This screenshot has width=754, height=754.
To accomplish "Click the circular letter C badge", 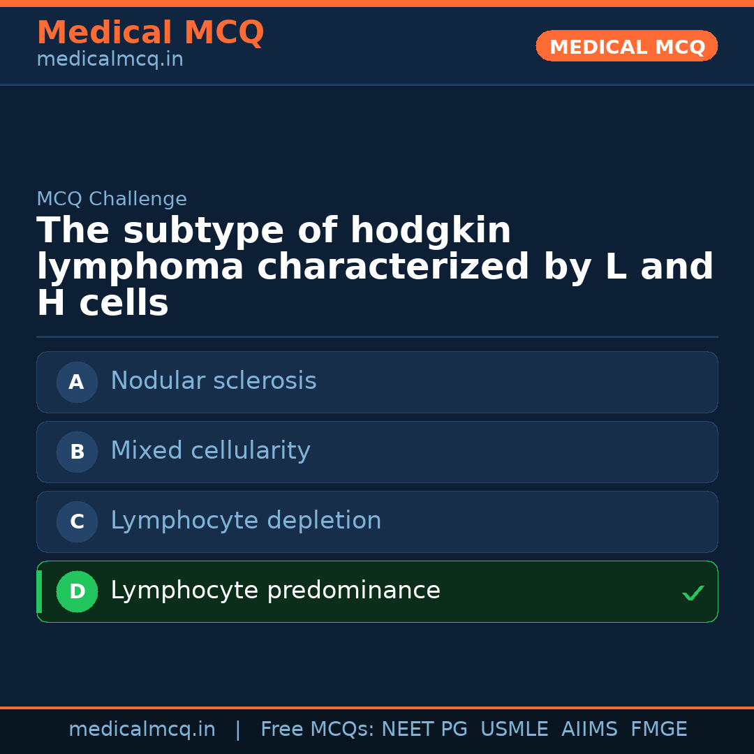I will click(77, 522).
